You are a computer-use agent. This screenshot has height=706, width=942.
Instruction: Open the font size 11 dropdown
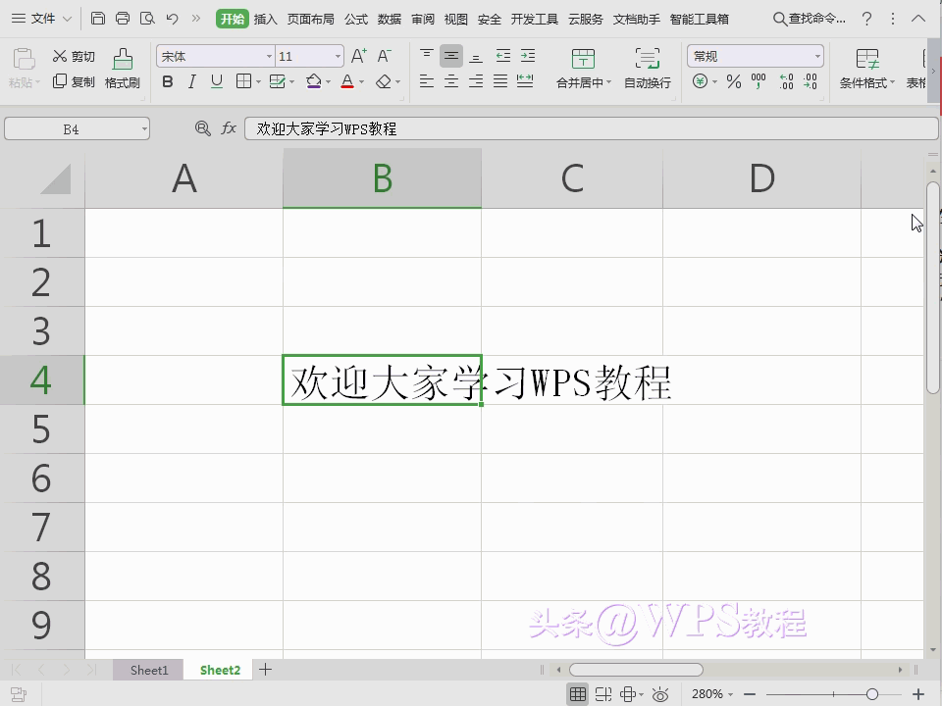tap(338, 57)
